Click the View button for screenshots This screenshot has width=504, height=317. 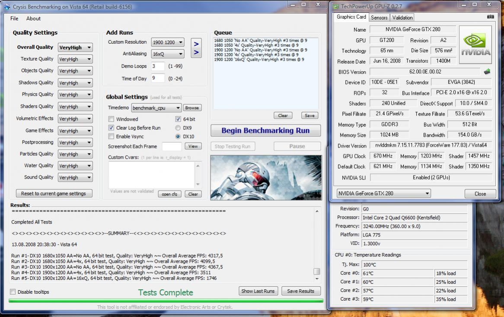click(x=193, y=146)
